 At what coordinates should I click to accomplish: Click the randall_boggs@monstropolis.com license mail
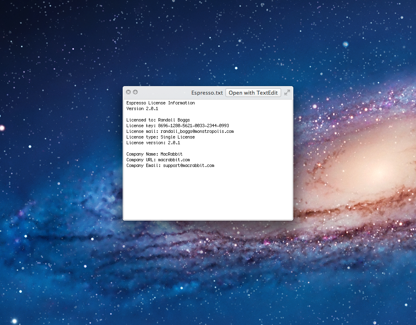[197, 131]
